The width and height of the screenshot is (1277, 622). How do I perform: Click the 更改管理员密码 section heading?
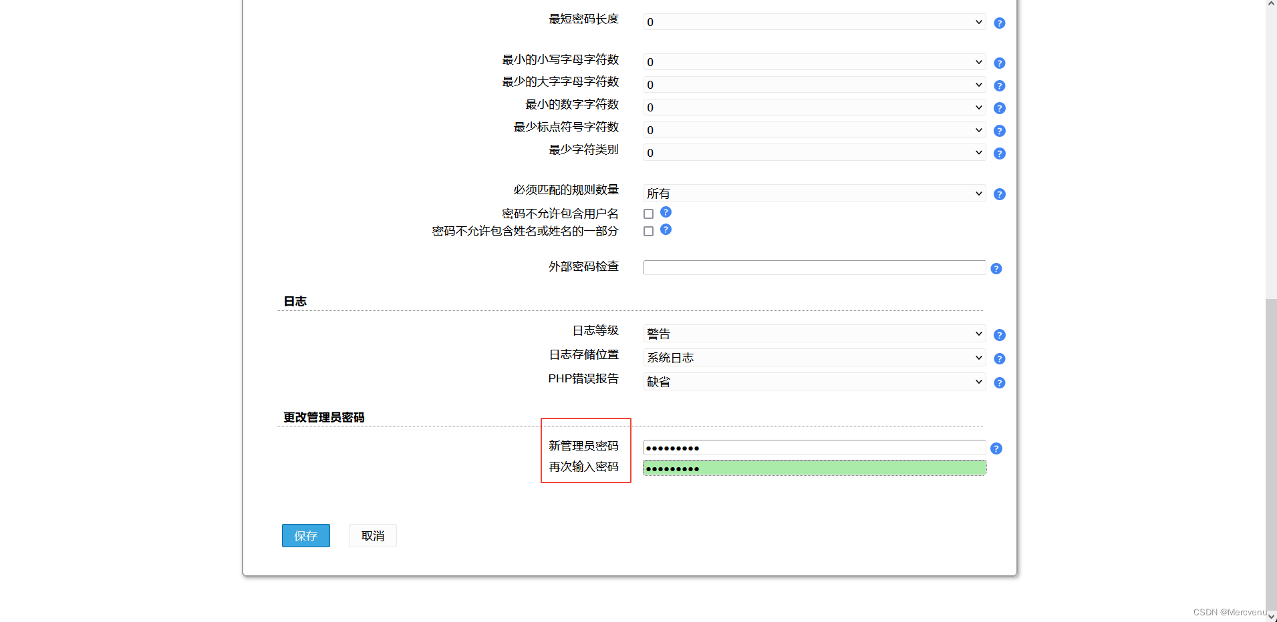coord(324,418)
